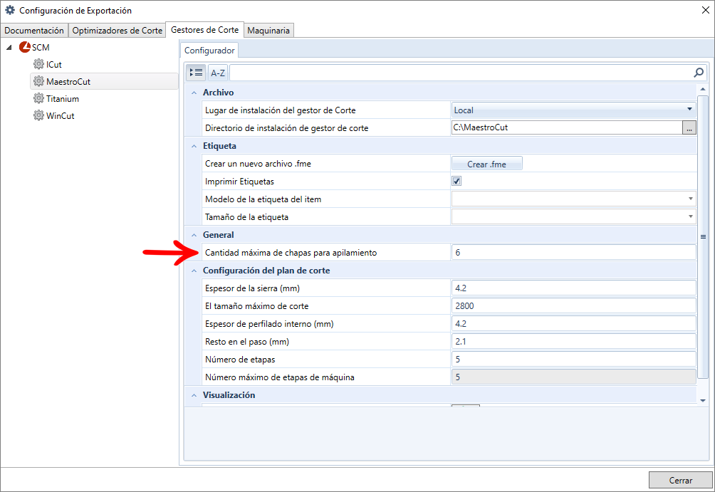This screenshot has width=715, height=492.
Task: Switch to the Maquinaria tab
Action: pyautogui.click(x=268, y=31)
